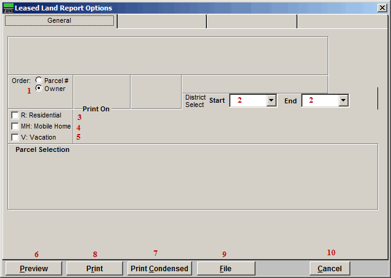Choose Owner as the sort order
Screen dimensions: 391x278
point(39,89)
